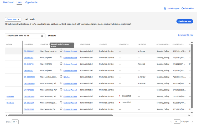Reactivate lead DR-00523940

10,96
